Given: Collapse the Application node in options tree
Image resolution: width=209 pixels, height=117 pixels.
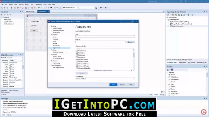Looking at the screenshot, I should click(x=49, y=35).
